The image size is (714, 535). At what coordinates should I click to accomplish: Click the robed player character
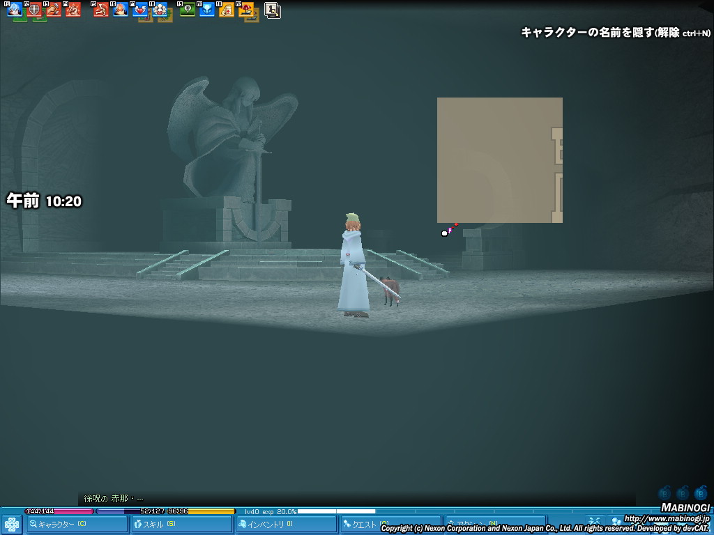tap(354, 265)
